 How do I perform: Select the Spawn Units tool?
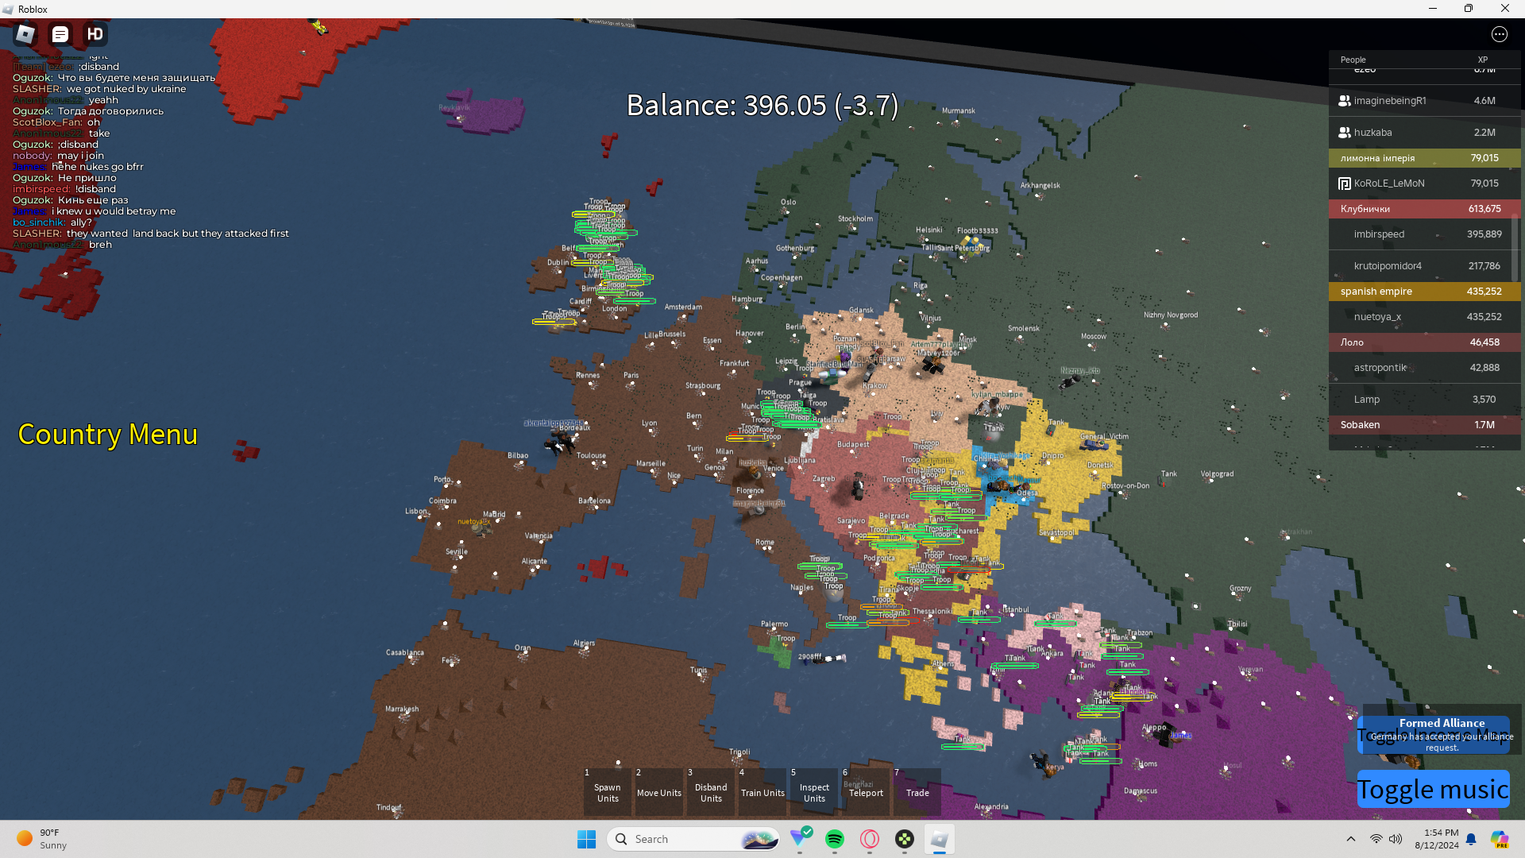(x=608, y=791)
